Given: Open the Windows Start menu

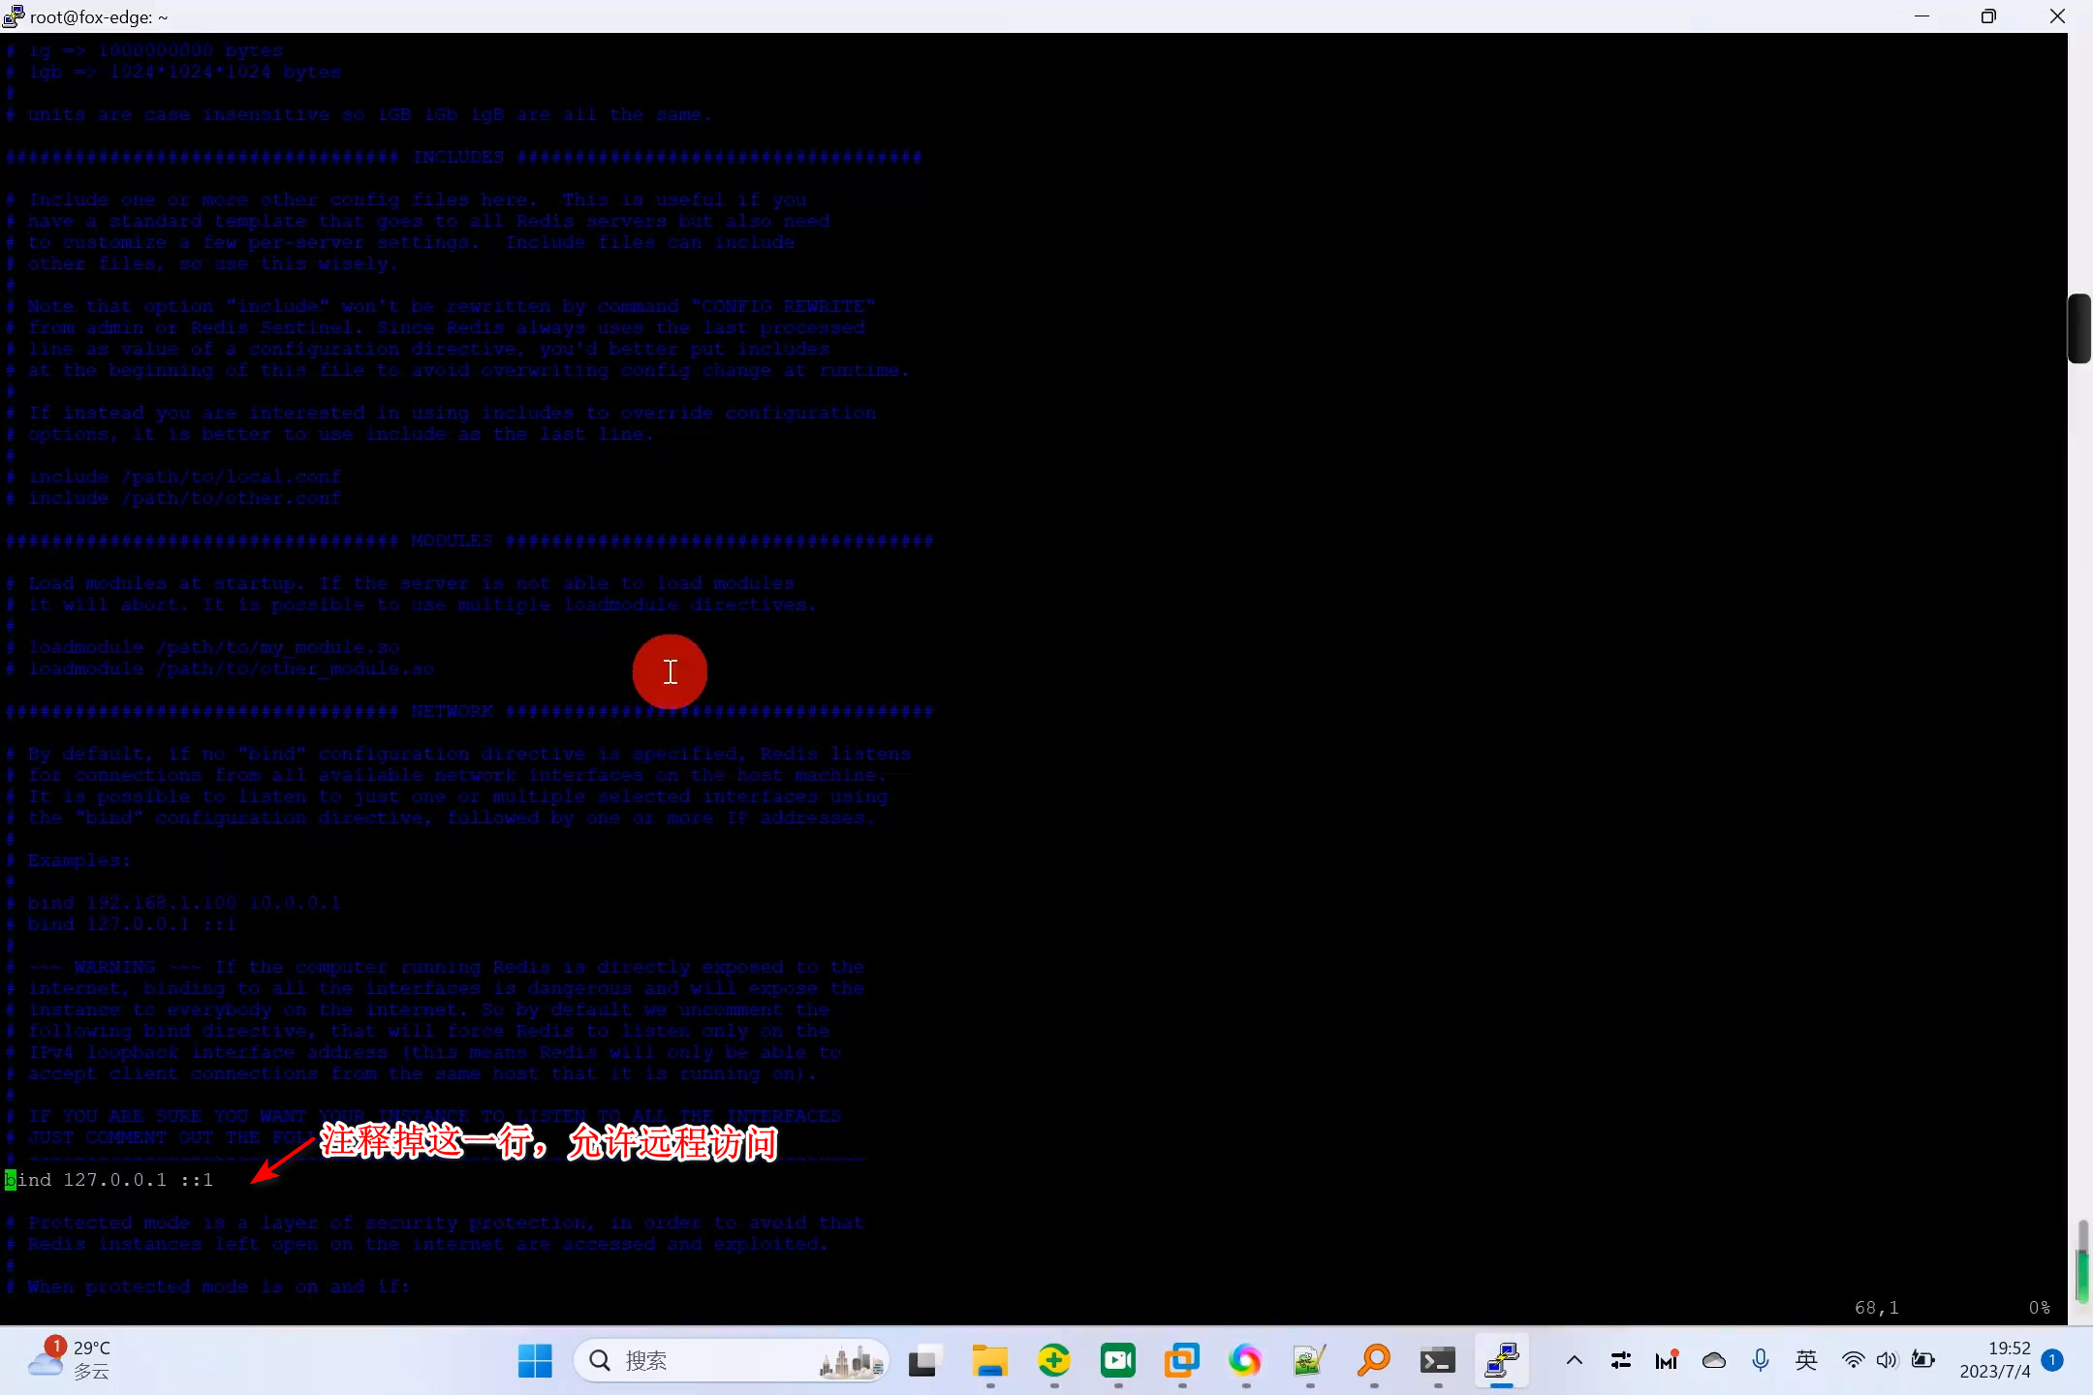Looking at the screenshot, I should pos(535,1361).
